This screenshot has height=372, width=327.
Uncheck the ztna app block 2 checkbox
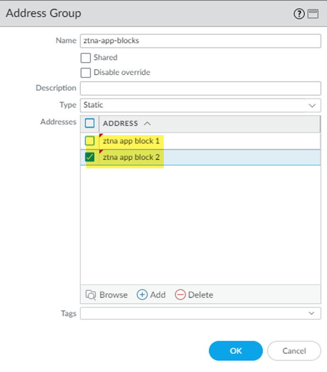(89, 157)
